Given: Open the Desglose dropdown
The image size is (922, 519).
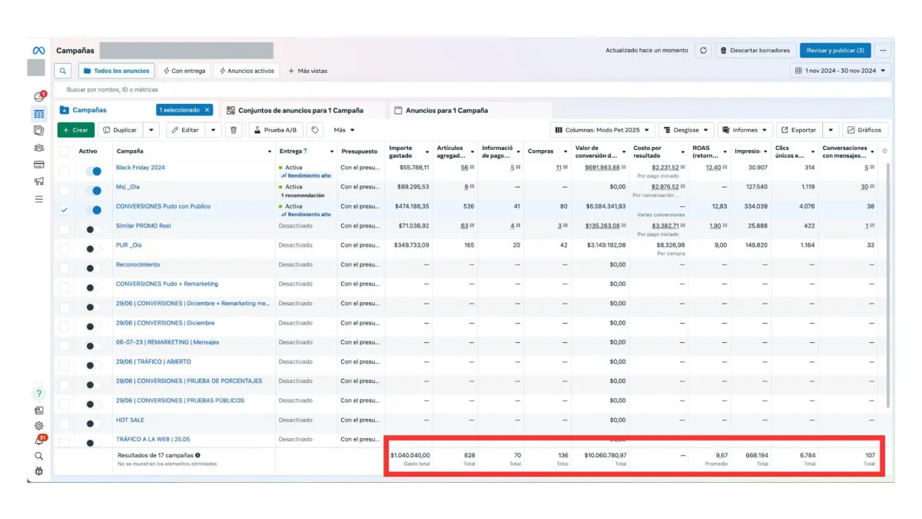Looking at the screenshot, I should (686, 130).
